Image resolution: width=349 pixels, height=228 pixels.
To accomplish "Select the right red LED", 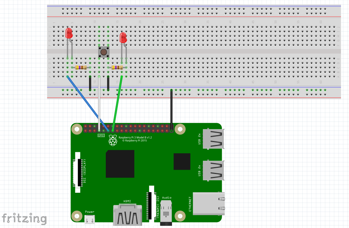I will point(123,38).
